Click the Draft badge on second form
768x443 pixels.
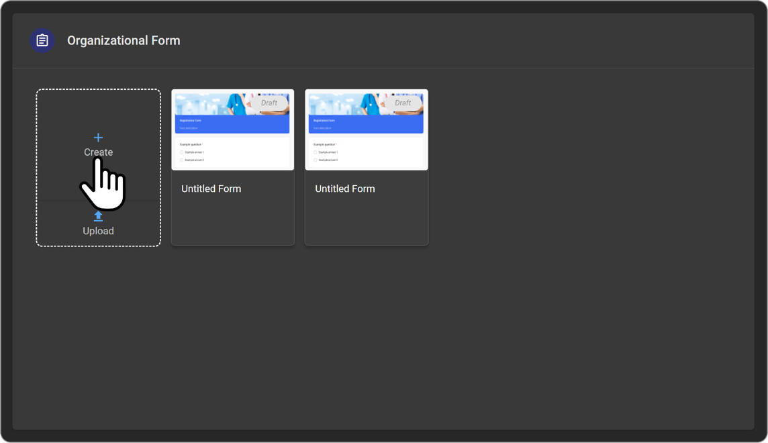403,103
